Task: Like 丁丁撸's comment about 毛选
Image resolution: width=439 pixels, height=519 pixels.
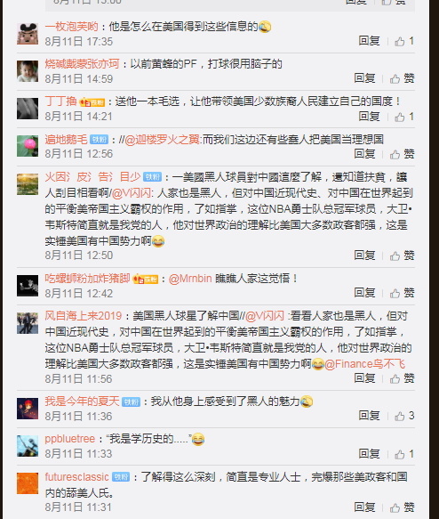Action: point(404,117)
